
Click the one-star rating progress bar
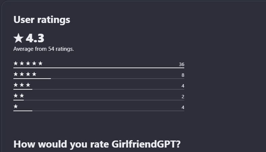(x=99, y=111)
